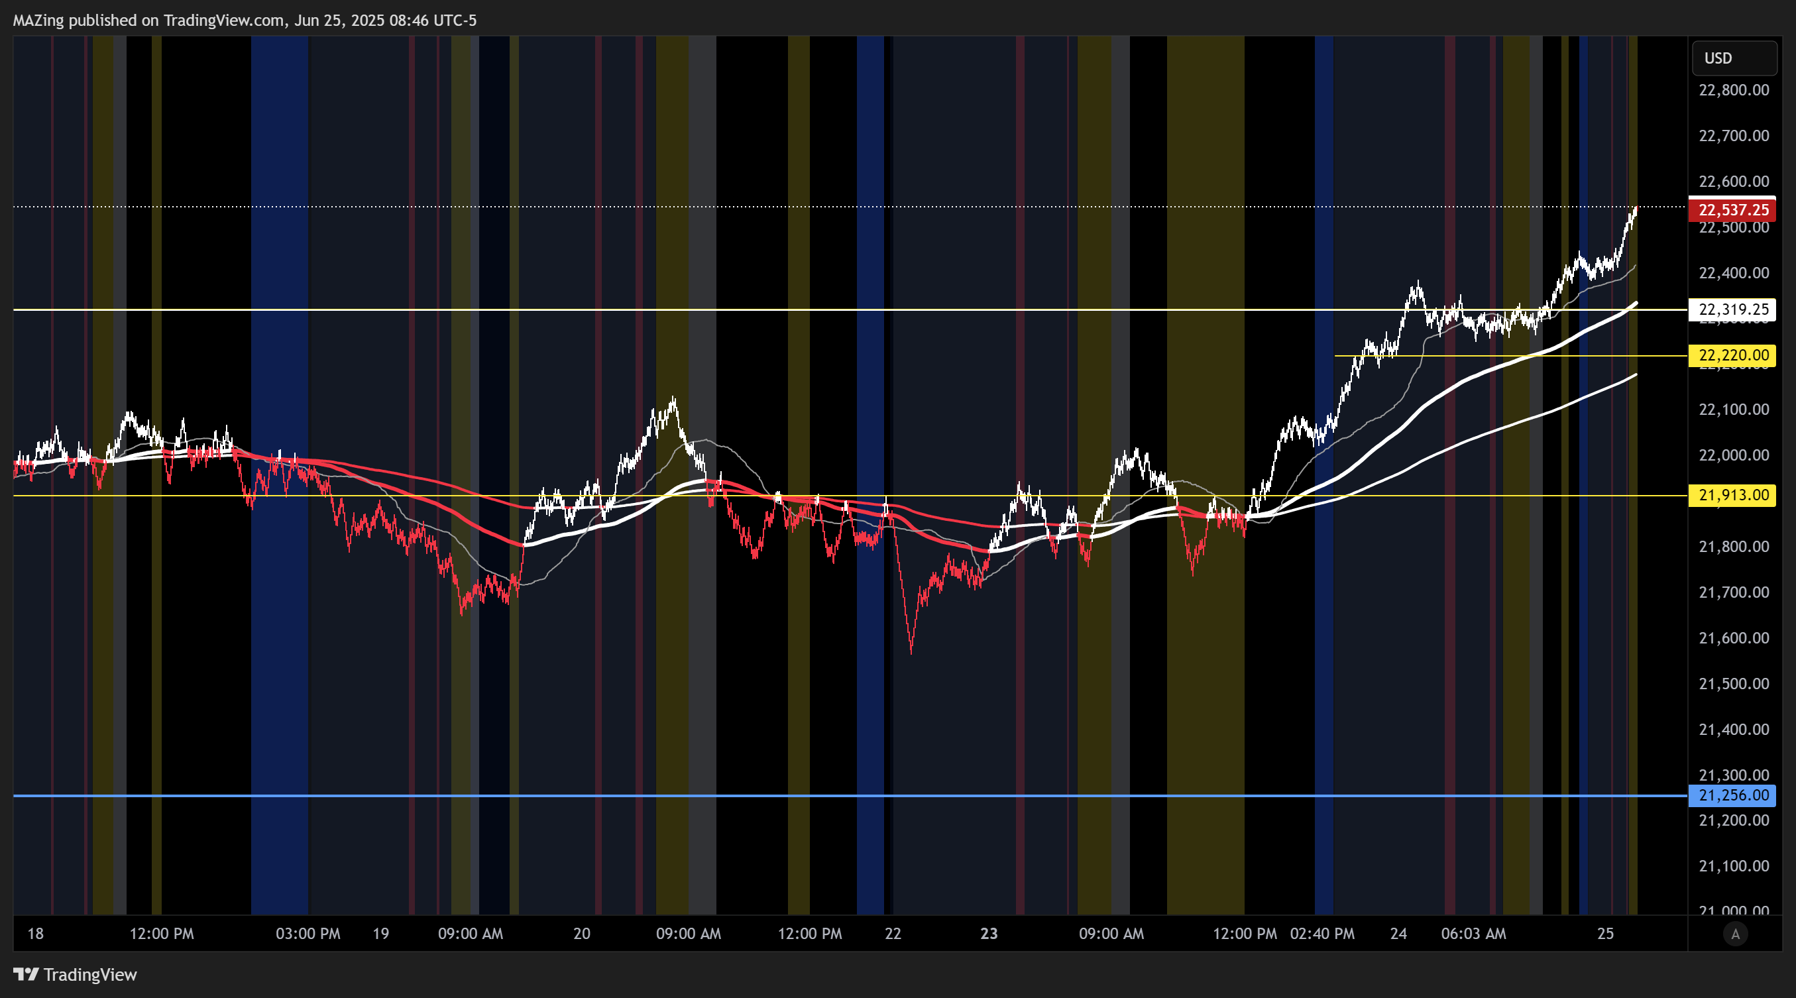Image resolution: width=1796 pixels, height=998 pixels.
Task: Click the 21,500.00 price axis tick
Action: pyautogui.click(x=1734, y=685)
